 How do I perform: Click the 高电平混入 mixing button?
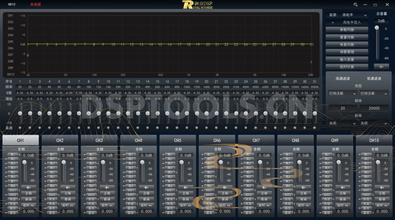pos(347,22)
